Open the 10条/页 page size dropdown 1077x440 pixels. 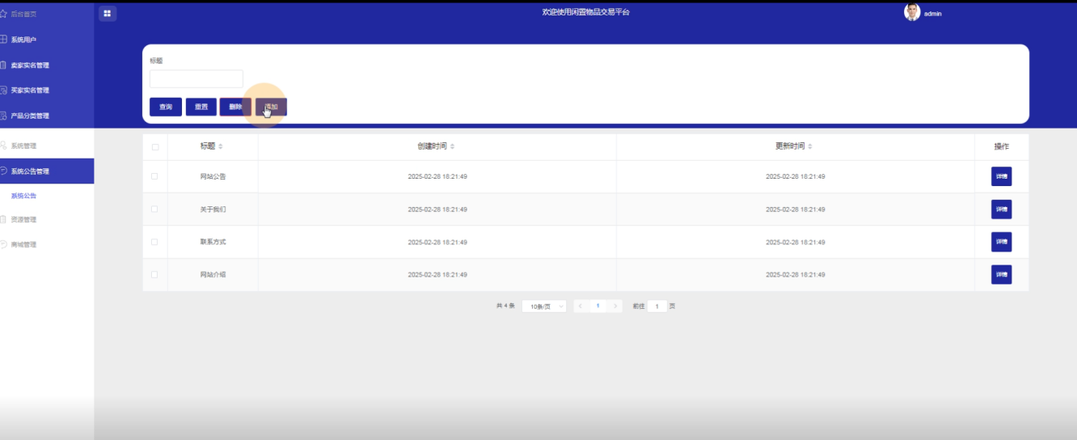[x=543, y=307]
